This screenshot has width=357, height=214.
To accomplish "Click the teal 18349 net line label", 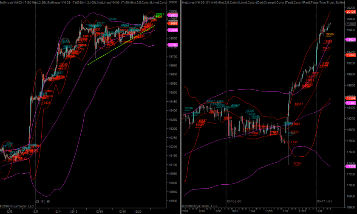I will (x=189, y=108).
